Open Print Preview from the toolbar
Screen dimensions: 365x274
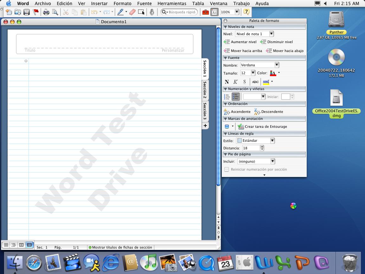(55, 12)
